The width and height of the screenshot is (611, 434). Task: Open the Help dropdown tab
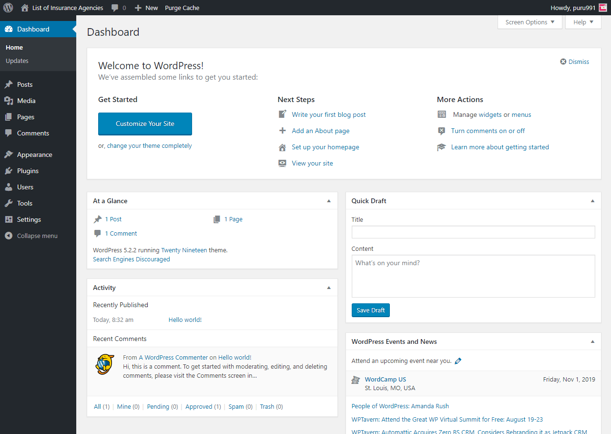(x=583, y=22)
